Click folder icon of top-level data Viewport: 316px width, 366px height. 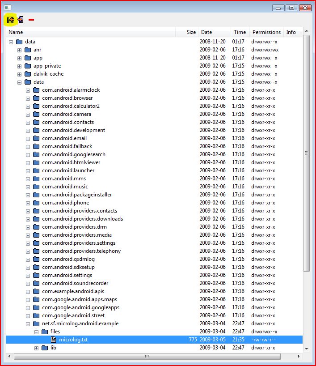(19, 42)
